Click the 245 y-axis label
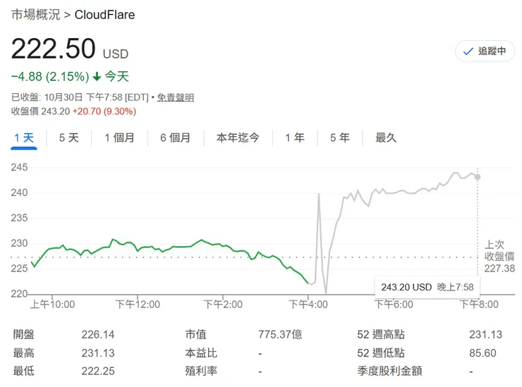This screenshot has height=387, width=522. [x=19, y=167]
